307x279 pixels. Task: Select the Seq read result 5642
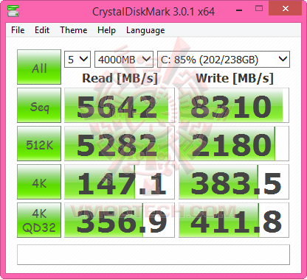click(120, 105)
